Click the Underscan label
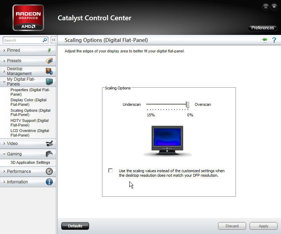The height and width of the screenshot is (234, 281). coord(131,104)
